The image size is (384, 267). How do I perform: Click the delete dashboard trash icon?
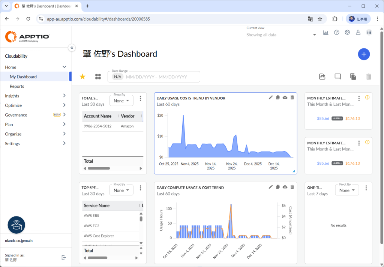(369, 76)
